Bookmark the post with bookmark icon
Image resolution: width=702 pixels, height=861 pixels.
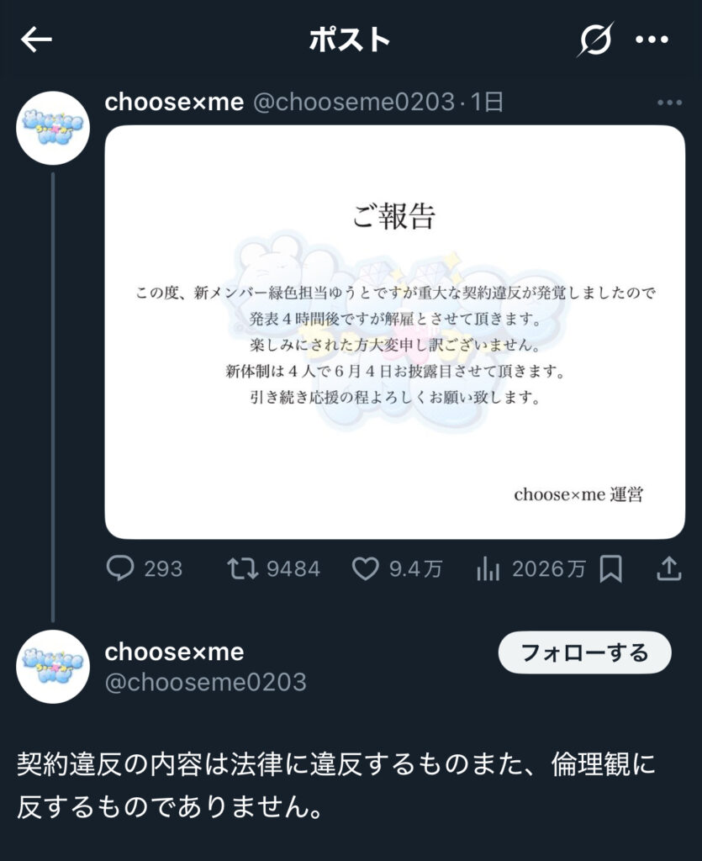pyautogui.click(x=611, y=569)
